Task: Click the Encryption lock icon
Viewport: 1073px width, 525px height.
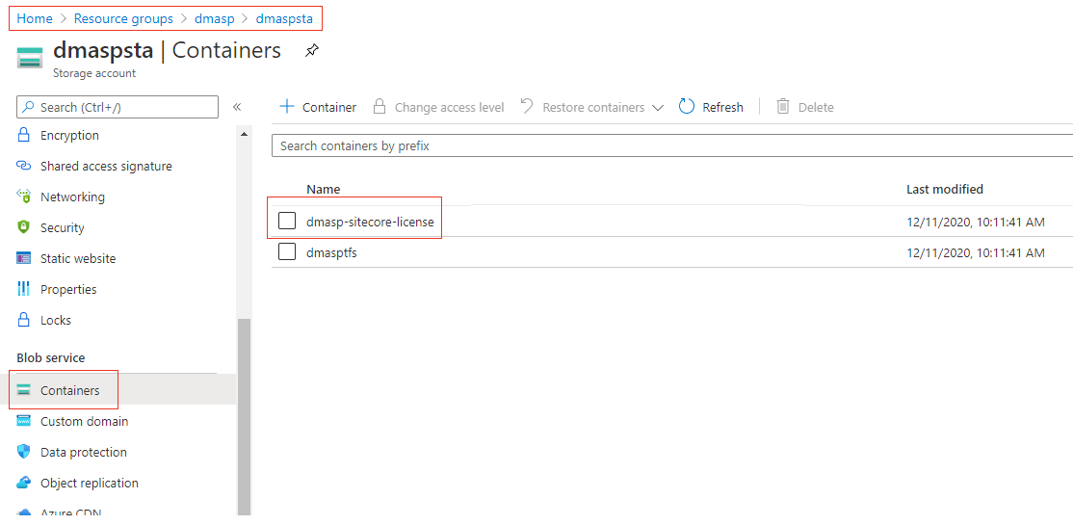Action: coord(24,135)
